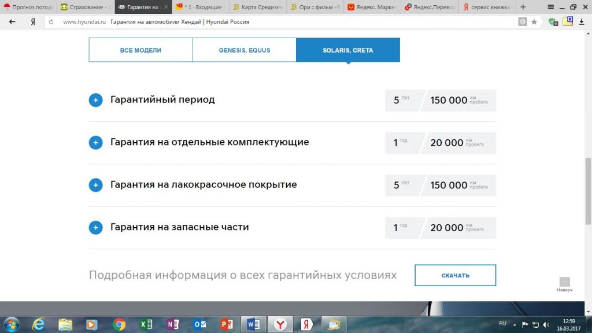
Task: Open File Explorer folder on taskbar
Action: (65, 324)
